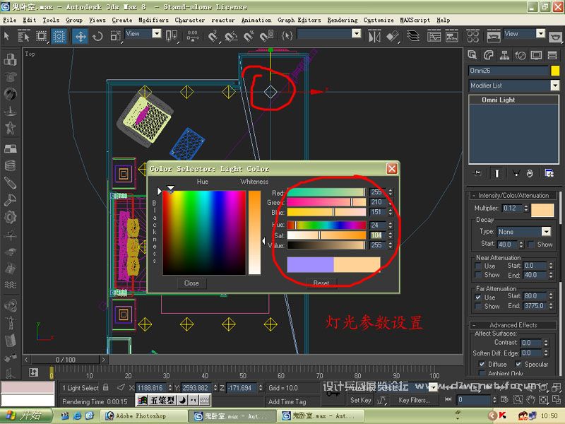Open the Utilities command panel

[552, 55]
